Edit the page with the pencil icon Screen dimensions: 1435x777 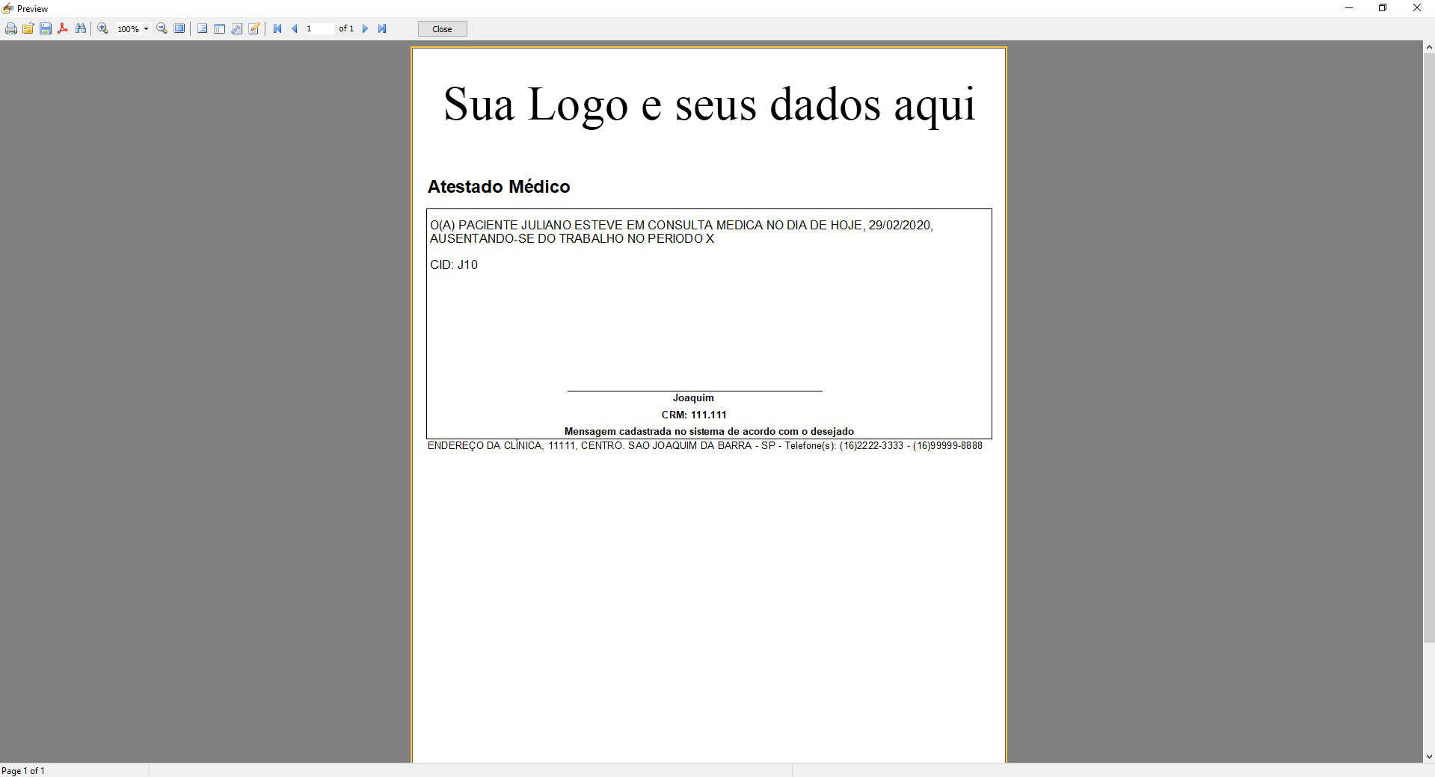point(254,29)
